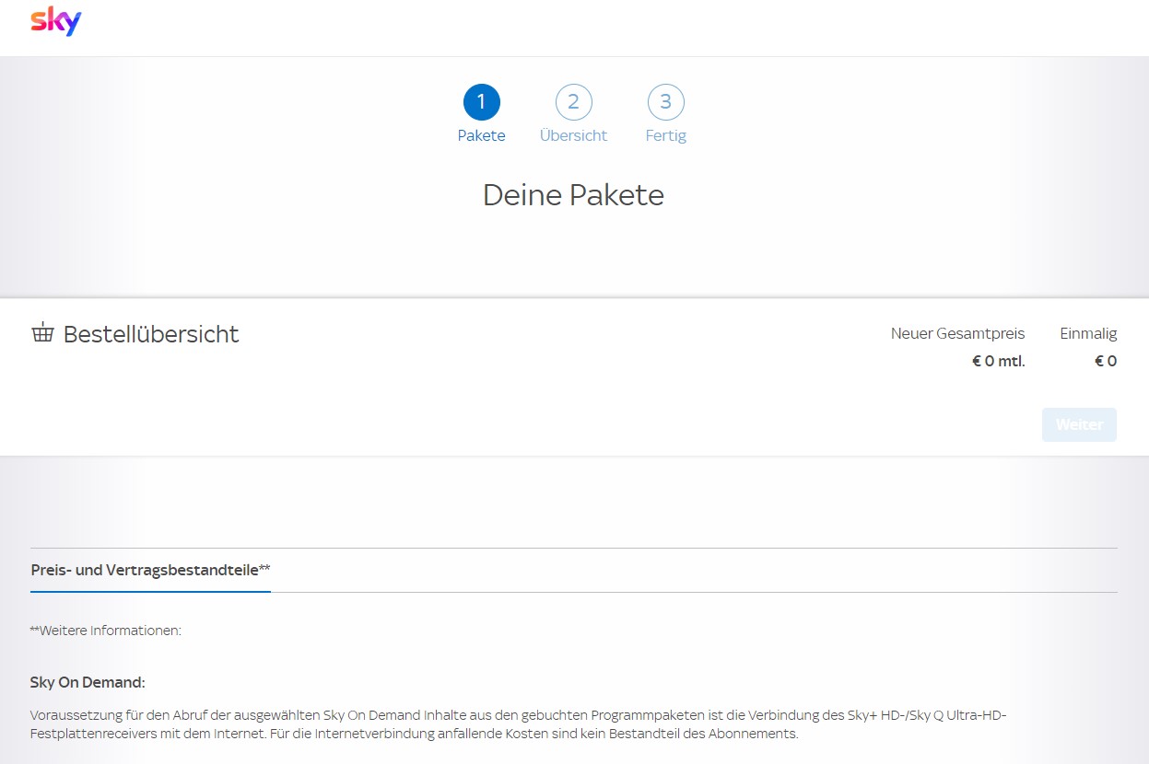The height and width of the screenshot is (764, 1149).
Task: Click the Übersicht step label
Action: 573,135
